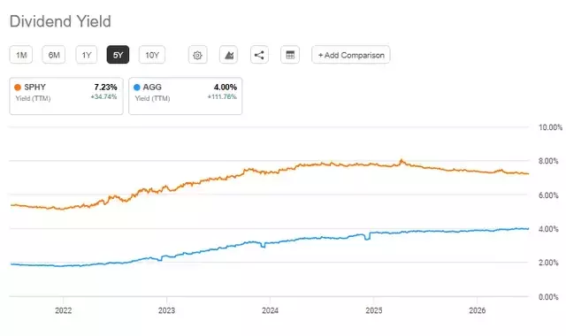Viewport: 566px width, 336px height.
Task: Select the 1Y time range
Action: [87, 55]
